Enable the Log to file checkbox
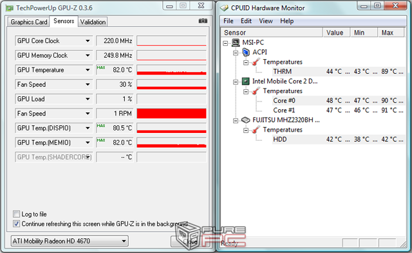The width and height of the screenshot is (412, 253). tap(16, 214)
